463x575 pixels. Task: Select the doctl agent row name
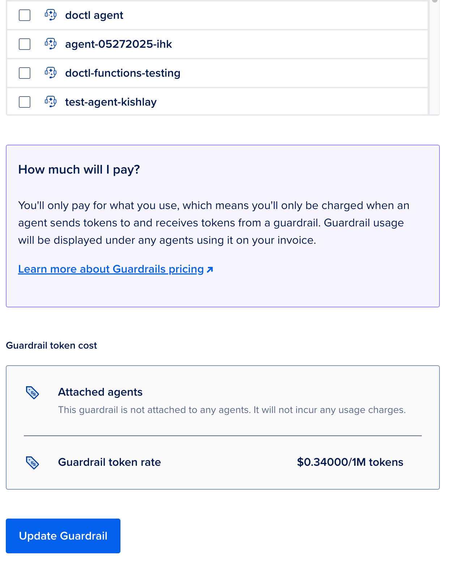point(94,15)
